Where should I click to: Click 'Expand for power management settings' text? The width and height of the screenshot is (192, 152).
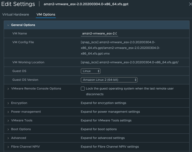coord(110,112)
